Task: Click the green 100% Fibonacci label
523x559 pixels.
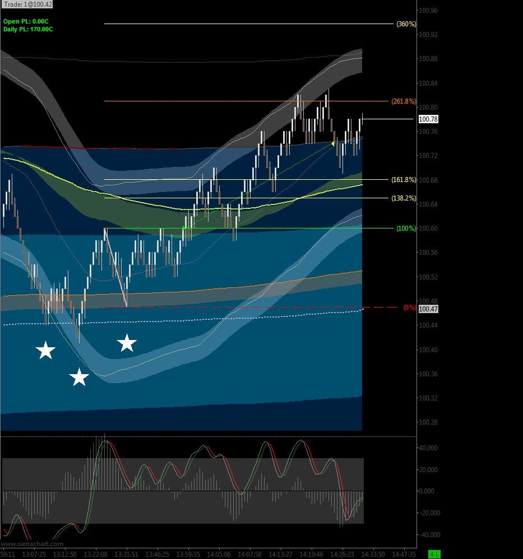Action: point(406,229)
